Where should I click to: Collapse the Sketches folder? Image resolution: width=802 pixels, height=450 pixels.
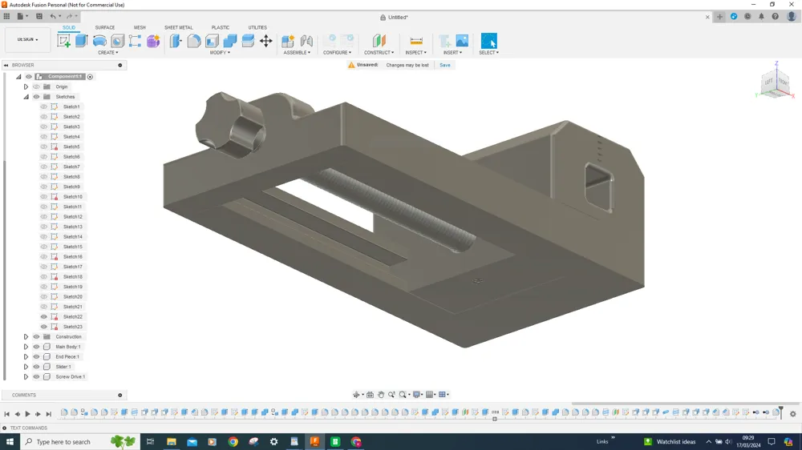[26, 97]
